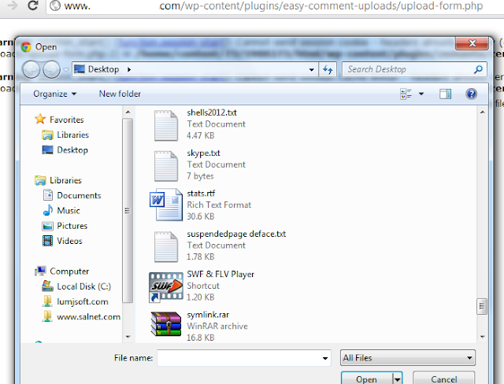This screenshot has width=504, height=384.
Task: Click the Music note icon
Action: coord(47,210)
